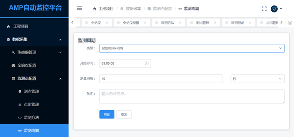294x137 pixels.
Task: Select 监测周期 in the sidebar
Action: pyautogui.click(x=34, y=131)
